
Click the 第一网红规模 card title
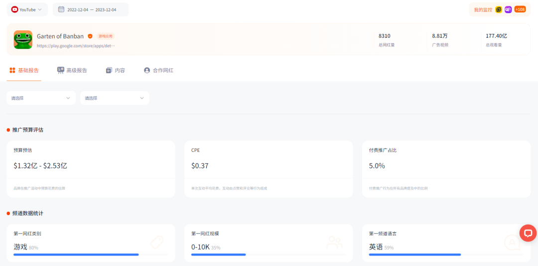point(205,234)
